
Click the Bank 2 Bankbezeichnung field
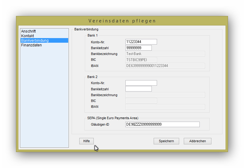click(165, 95)
